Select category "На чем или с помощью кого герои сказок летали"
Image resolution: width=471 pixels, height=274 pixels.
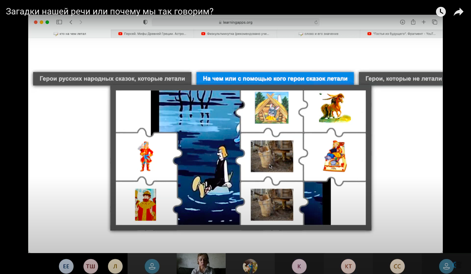coord(275,79)
